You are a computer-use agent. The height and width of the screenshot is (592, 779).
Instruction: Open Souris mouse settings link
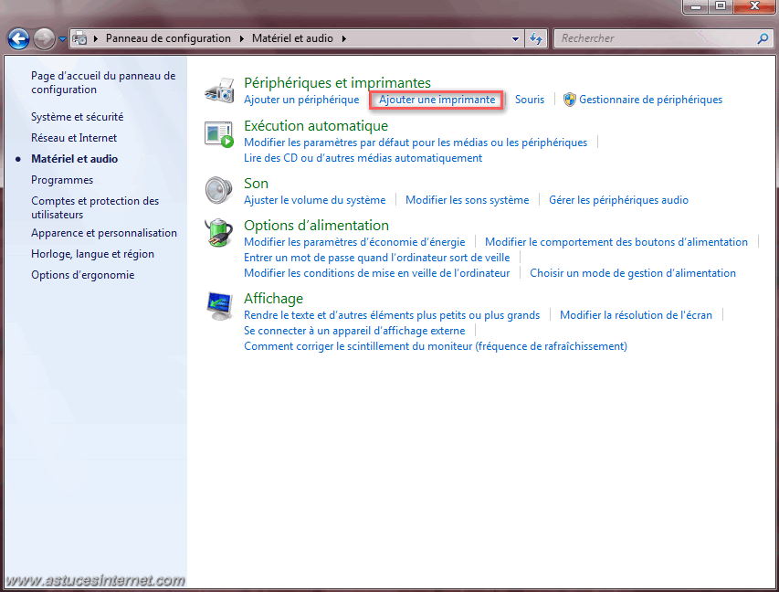(530, 100)
